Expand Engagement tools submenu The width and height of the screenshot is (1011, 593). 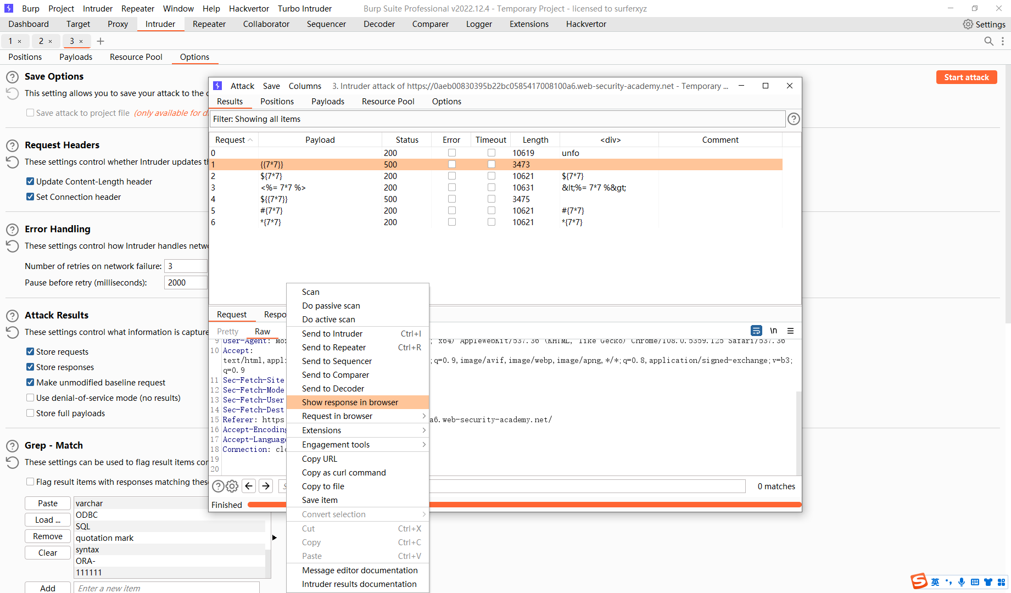coord(358,445)
